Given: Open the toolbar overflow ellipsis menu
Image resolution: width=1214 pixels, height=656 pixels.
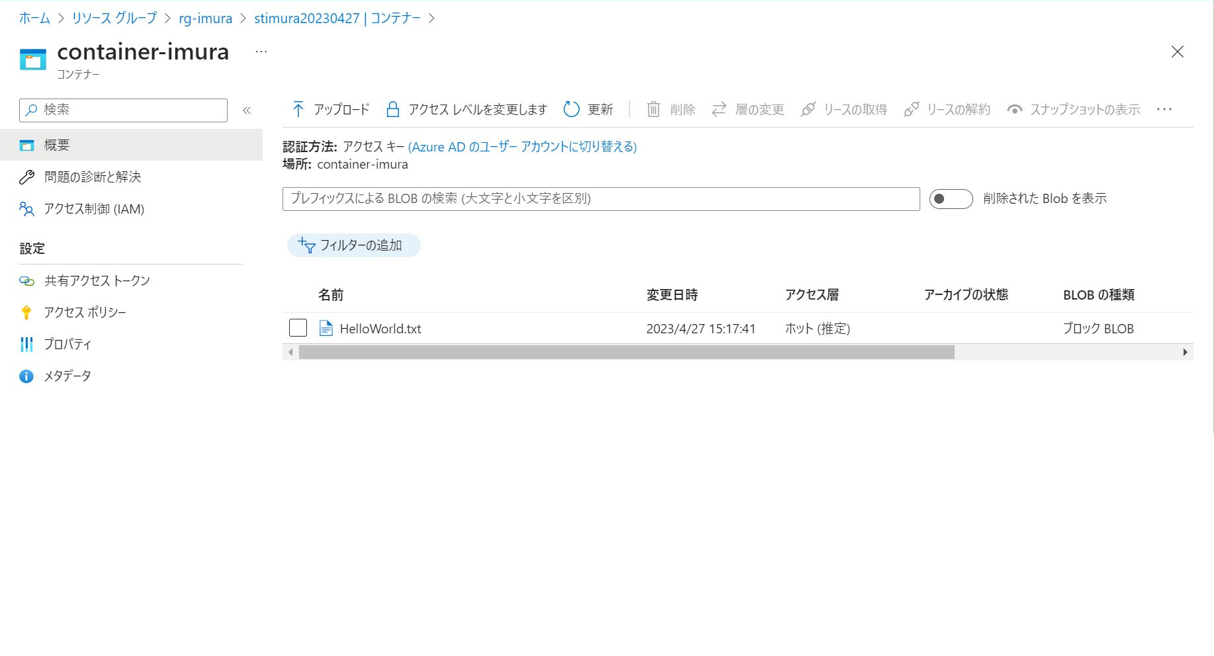Looking at the screenshot, I should [x=1164, y=109].
